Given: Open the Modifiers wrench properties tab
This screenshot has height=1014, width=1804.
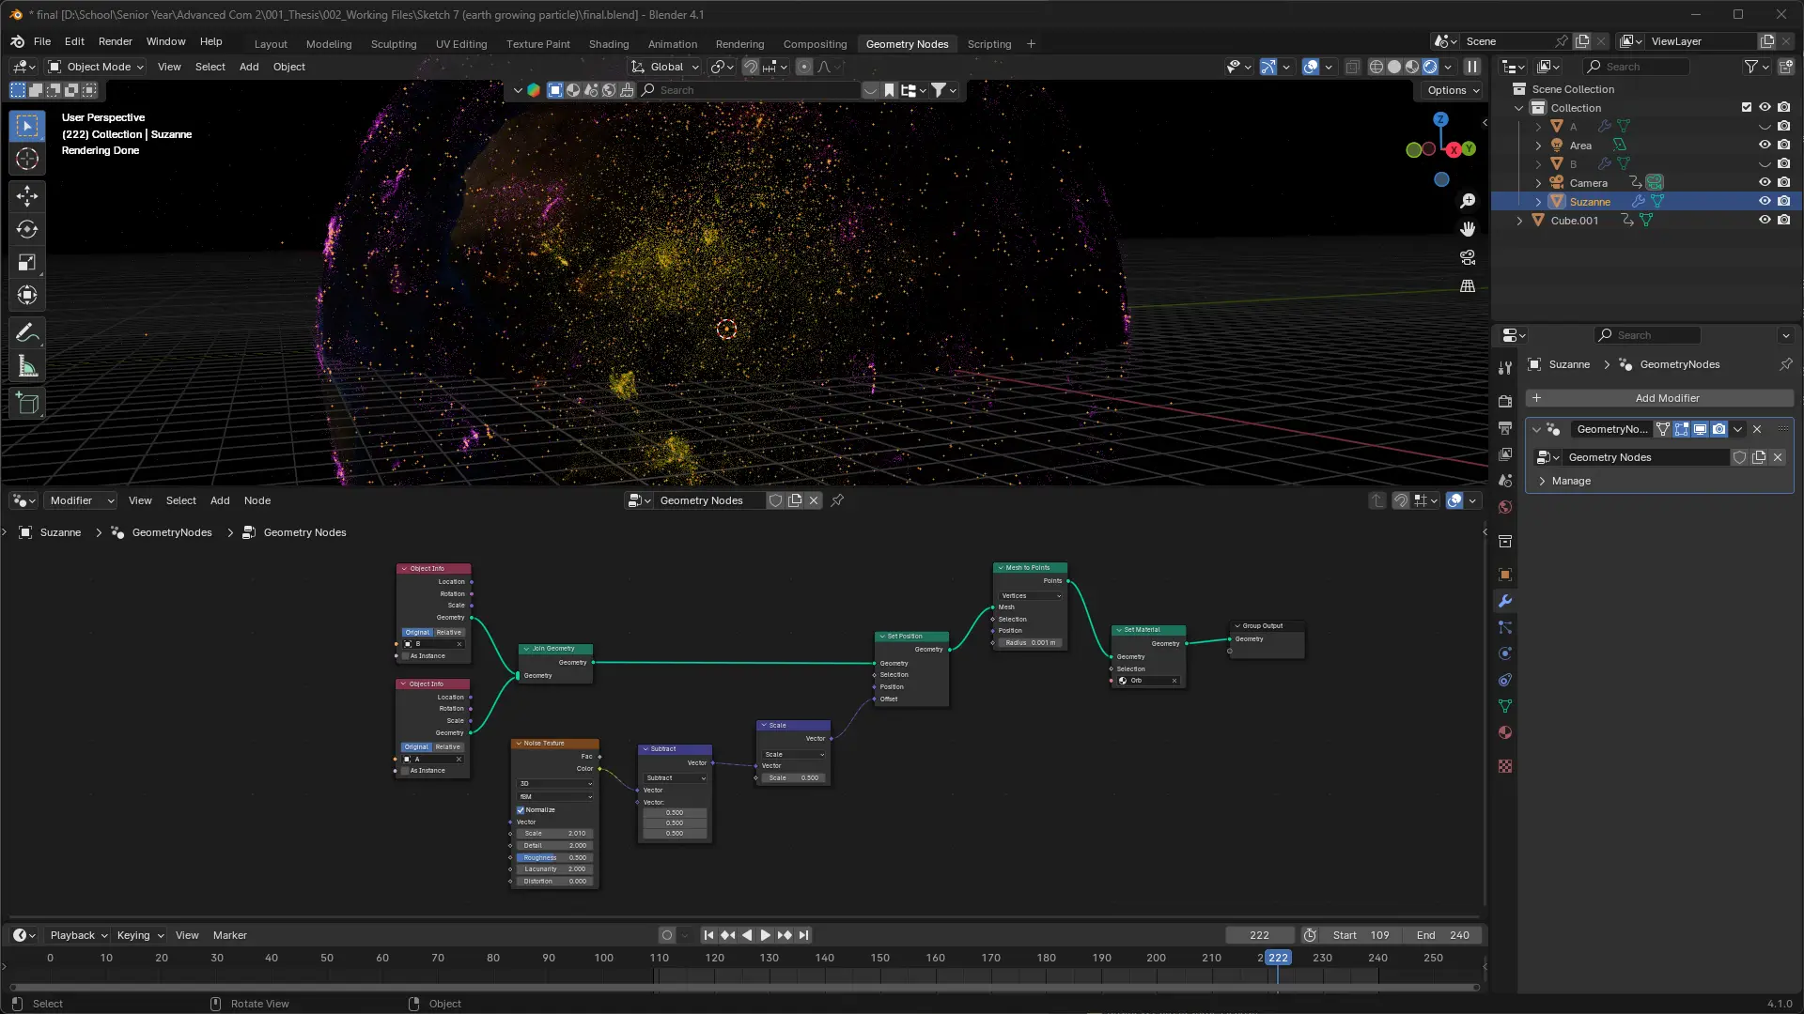Looking at the screenshot, I should [1505, 601].
